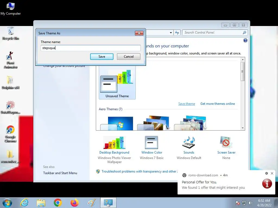Open Recycle Bin desktop icon
This screenshot has height=208, width=278.
tap(11, 33)
